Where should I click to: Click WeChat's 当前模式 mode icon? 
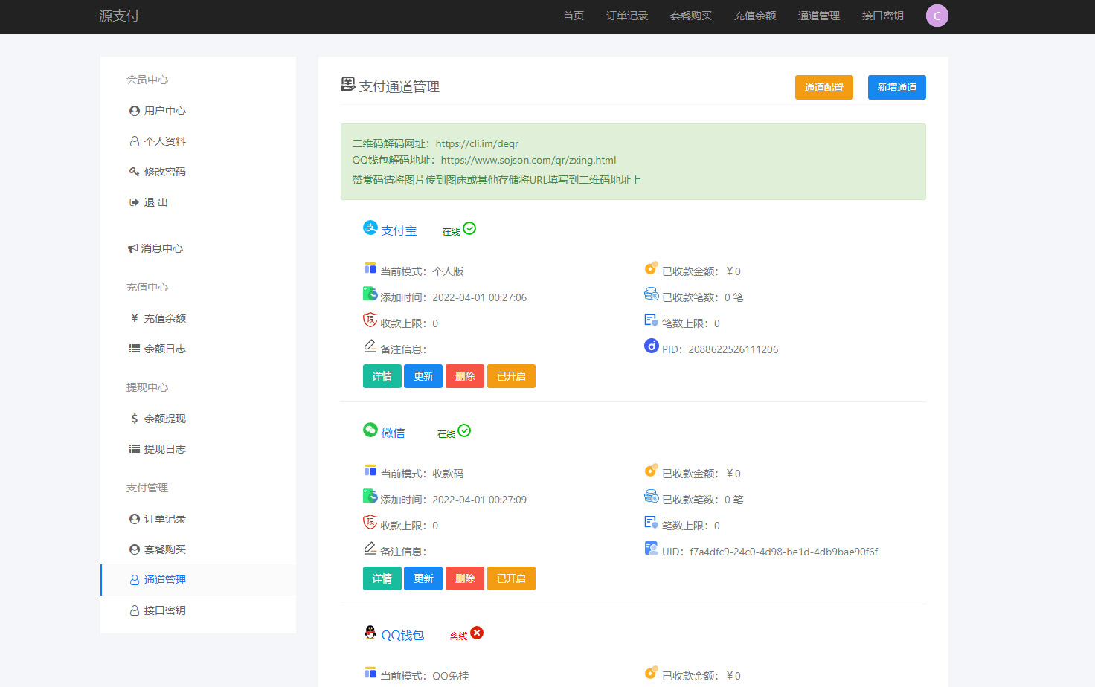(x=370, y=470)
